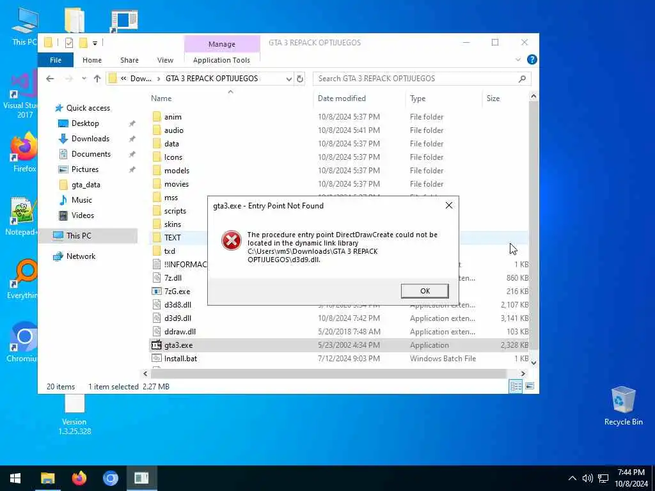Open File Explorer from the taskbar
Image resolution: width=655 pixels, height=491 pixels.
tap(47, 478)
